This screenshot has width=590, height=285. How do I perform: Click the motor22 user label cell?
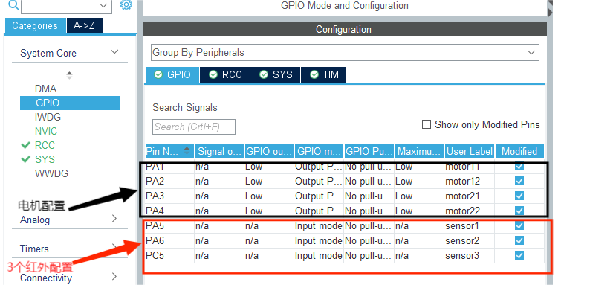tap(470, 211)
